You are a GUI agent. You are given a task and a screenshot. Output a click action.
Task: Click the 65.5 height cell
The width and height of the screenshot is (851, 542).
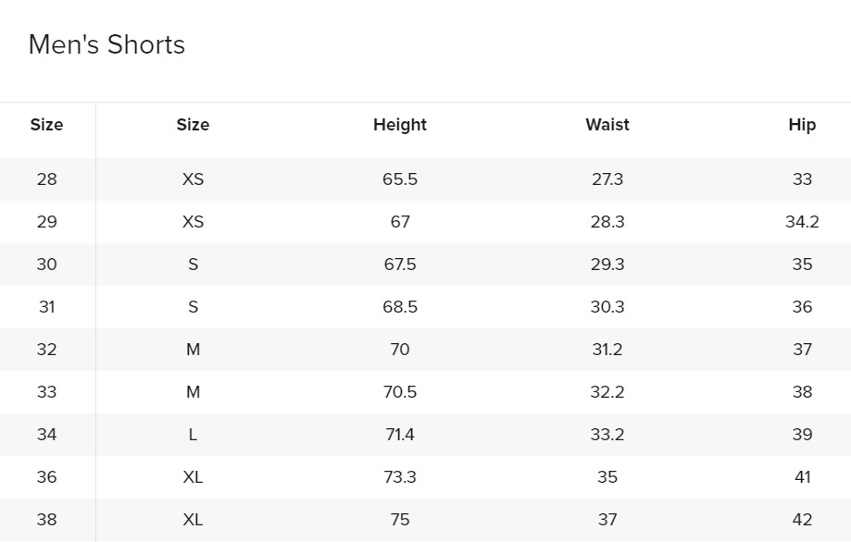pyautogui.click(x=400, y=179)
